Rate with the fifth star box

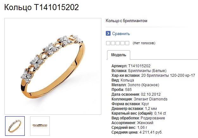(127, 43)
